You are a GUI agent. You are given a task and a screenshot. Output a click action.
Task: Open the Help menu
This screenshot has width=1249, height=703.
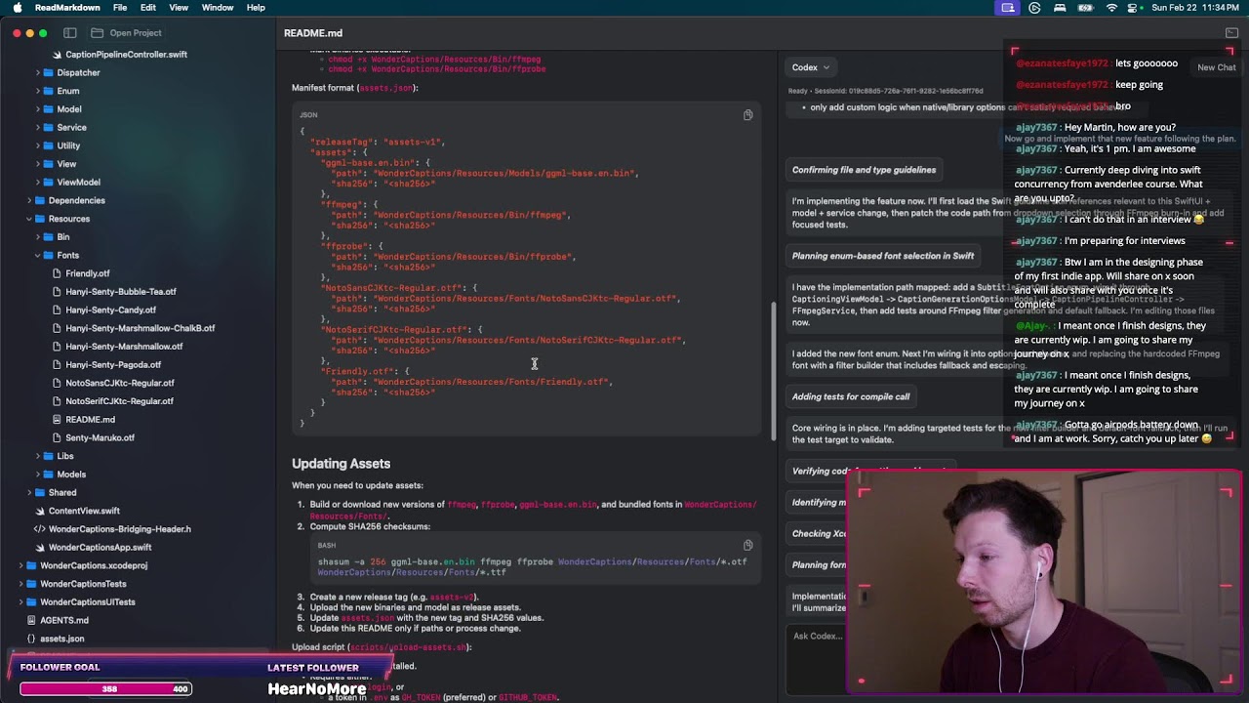[256, 8]
